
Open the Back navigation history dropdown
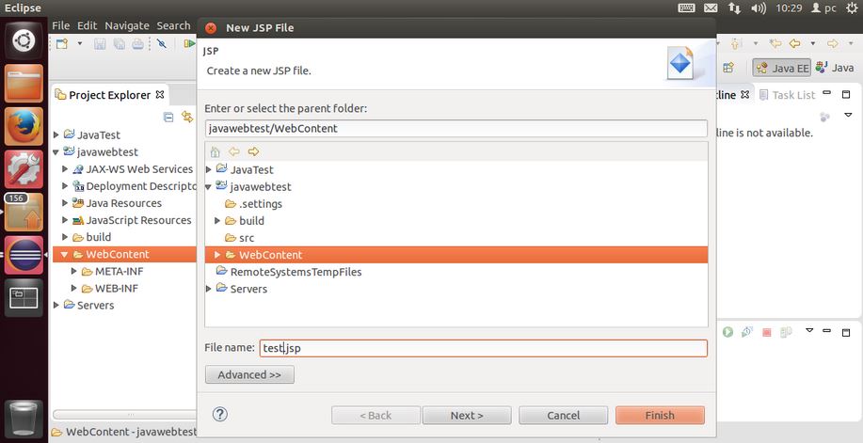(813, 43)
